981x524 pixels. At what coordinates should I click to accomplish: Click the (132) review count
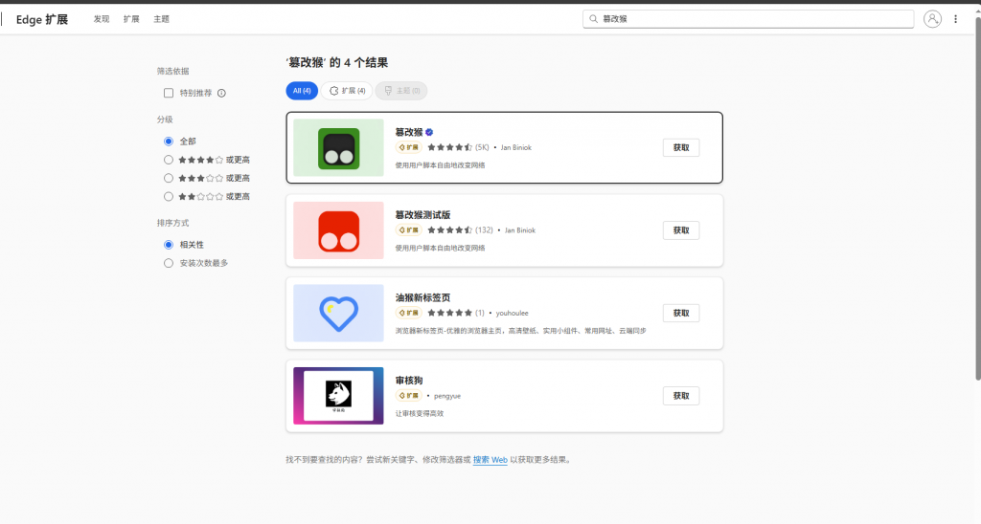484,230
